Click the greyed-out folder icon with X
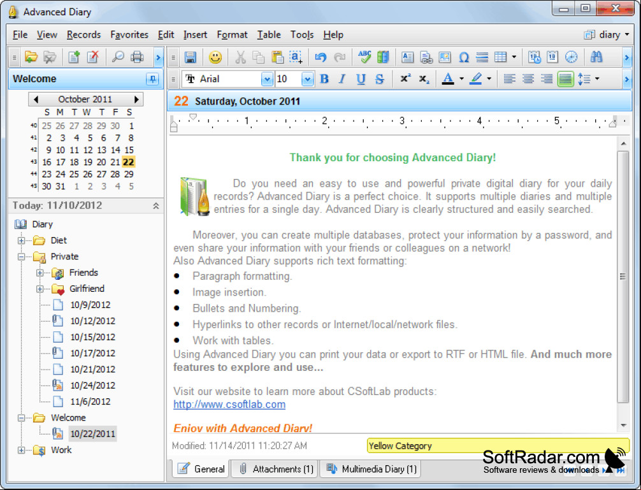This screenshot has height=490, width=641. pos(50,57)
